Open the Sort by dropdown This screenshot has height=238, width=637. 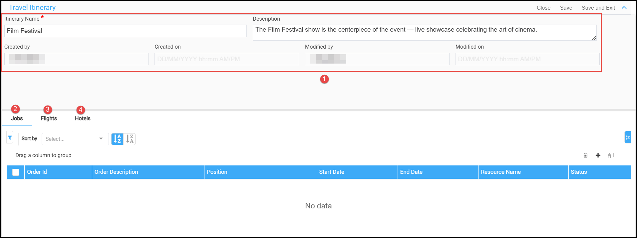tap(75, 139)
